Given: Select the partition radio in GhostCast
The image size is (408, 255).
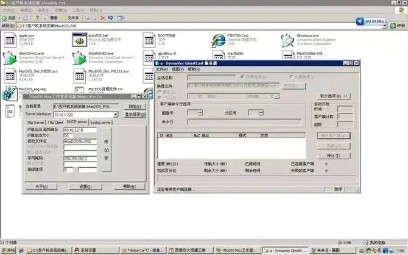Looking at the screenshot, I should tap(160, 98).
